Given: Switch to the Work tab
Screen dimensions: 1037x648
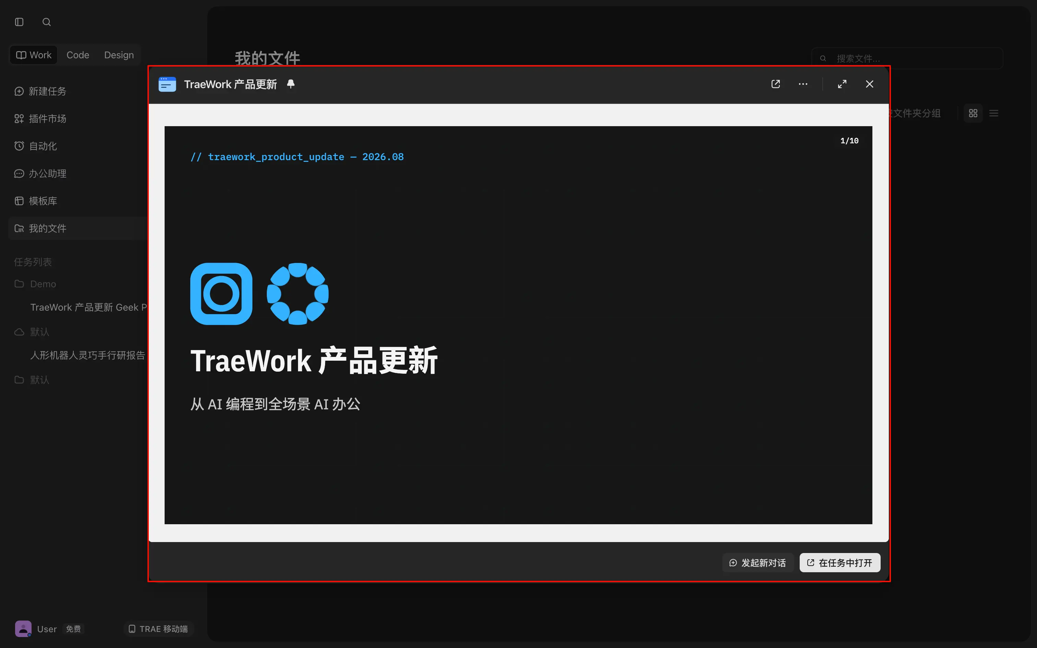Looking at the screenshot, I should coord(34,55).
